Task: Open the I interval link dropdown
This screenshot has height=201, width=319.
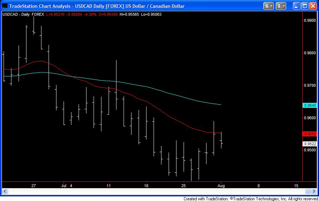Action: pyautogui.click(x=281, y=6)
